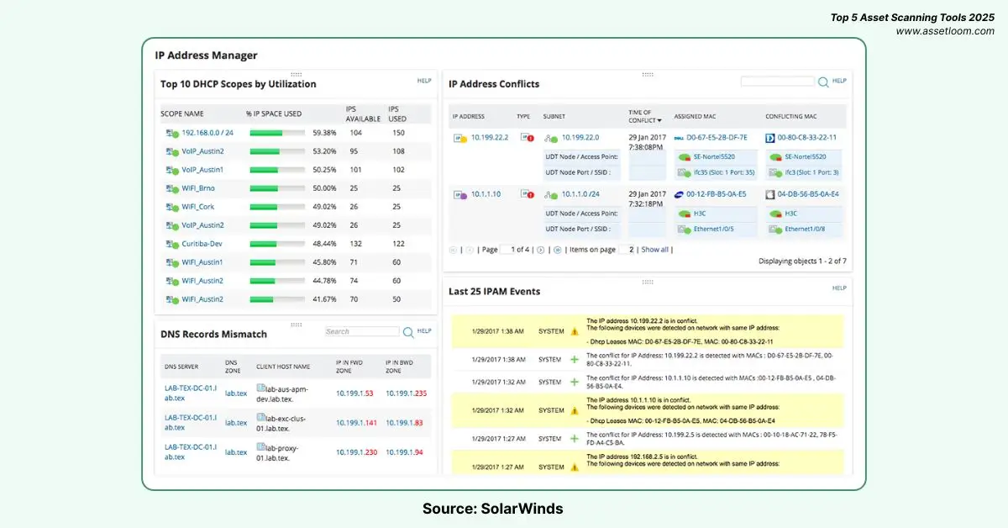
Task: Open scope 192.168.0.0 / 24
Action: tap(207, 133)
